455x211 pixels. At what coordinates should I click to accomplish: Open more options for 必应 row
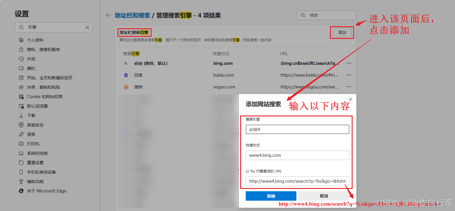[349, 63]
